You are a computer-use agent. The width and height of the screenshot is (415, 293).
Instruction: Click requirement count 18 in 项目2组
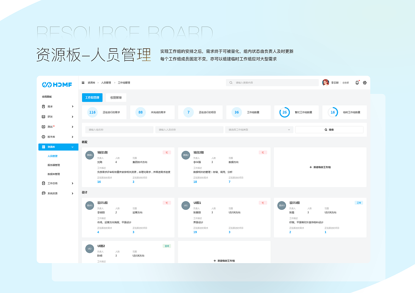click(195, 182)
